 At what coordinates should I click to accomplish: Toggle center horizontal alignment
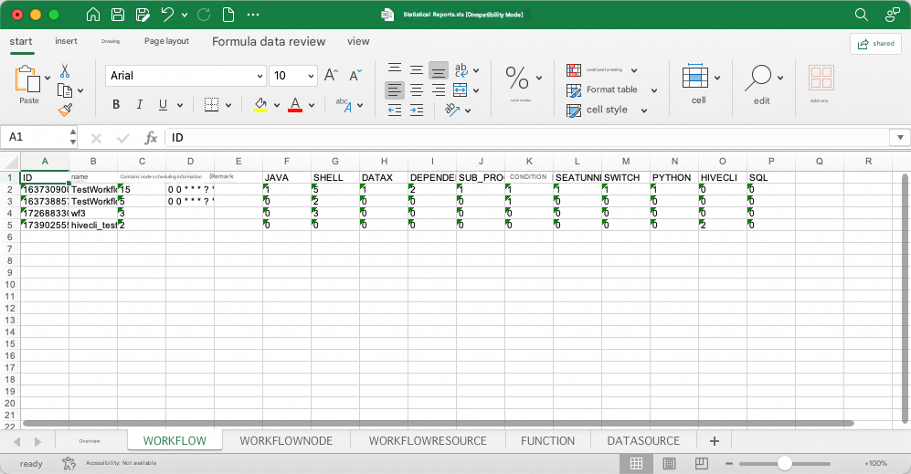(x=417, y=90)
